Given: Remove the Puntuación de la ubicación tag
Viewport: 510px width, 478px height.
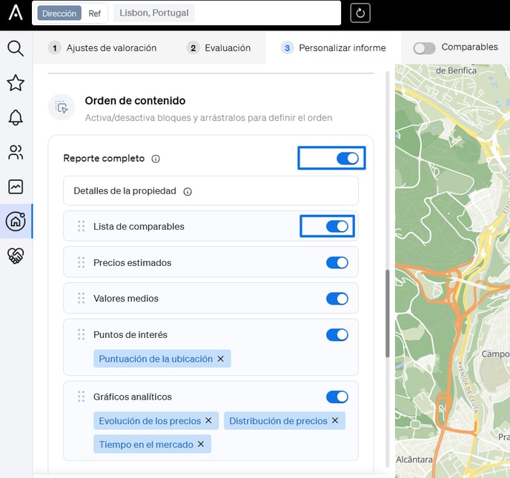Looking at the screenshot, I should point(220,359).
